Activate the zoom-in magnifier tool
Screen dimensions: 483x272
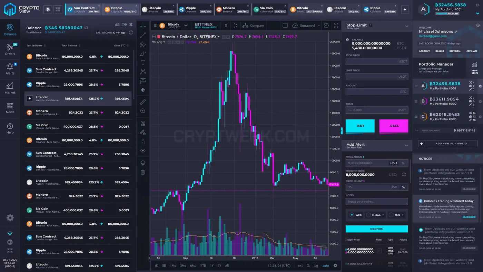143,111
